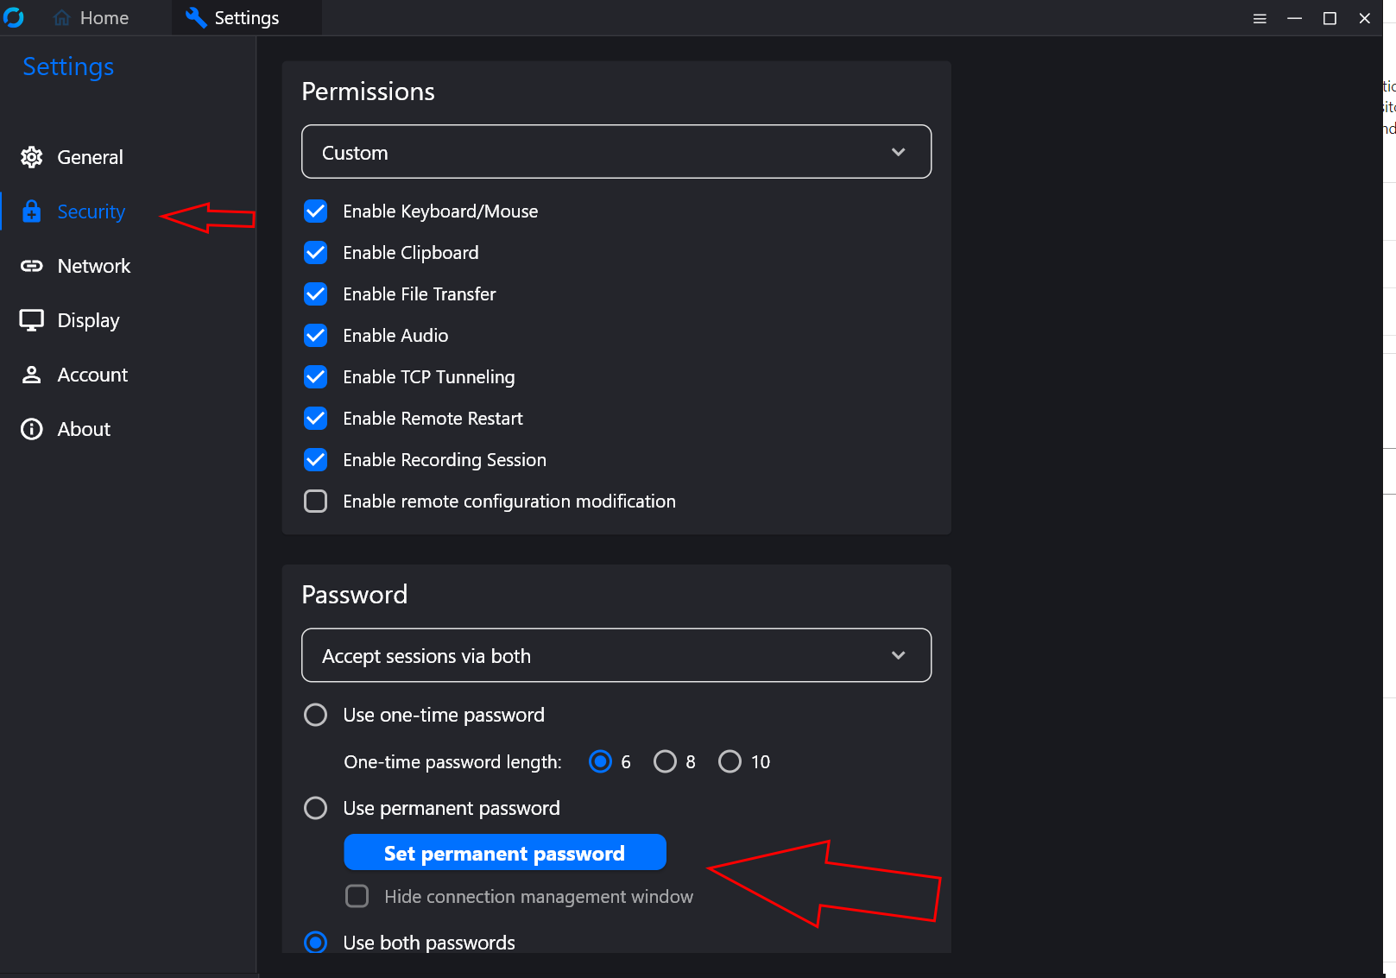Screen dimensions: 1396x978
Task: Open the Accept sessions via both dropdown
Action: (x=616, y=655)
